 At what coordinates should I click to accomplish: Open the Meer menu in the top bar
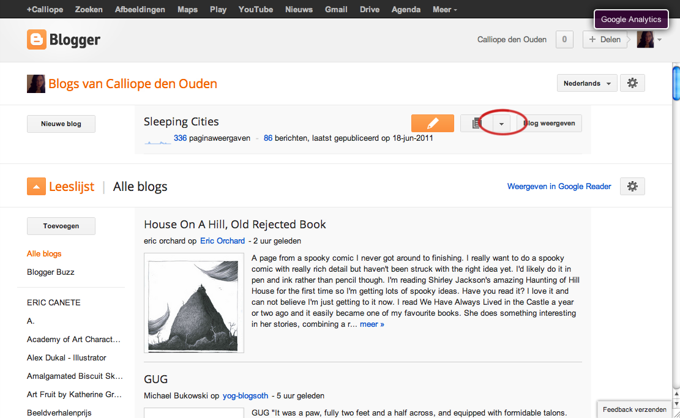(x=444, y=10)
